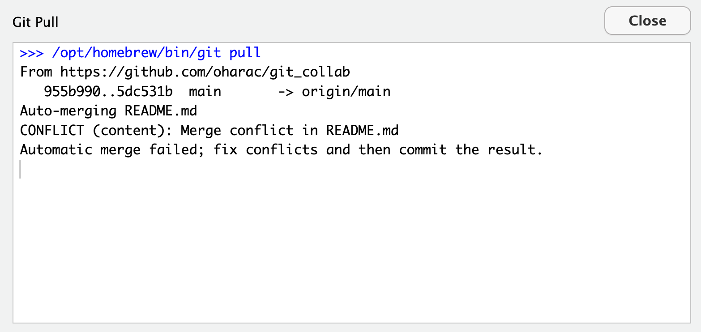Image resolution: width=701 pixels, height=332 pixels.
Task: Click README.md in the Auto-merging line
Action: (161, 111)
